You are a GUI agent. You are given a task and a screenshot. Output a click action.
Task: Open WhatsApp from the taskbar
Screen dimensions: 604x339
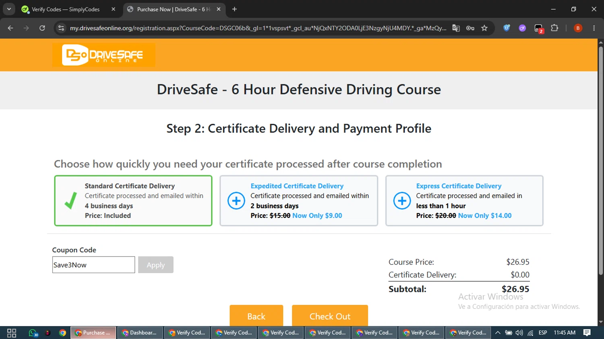(33, 333)
